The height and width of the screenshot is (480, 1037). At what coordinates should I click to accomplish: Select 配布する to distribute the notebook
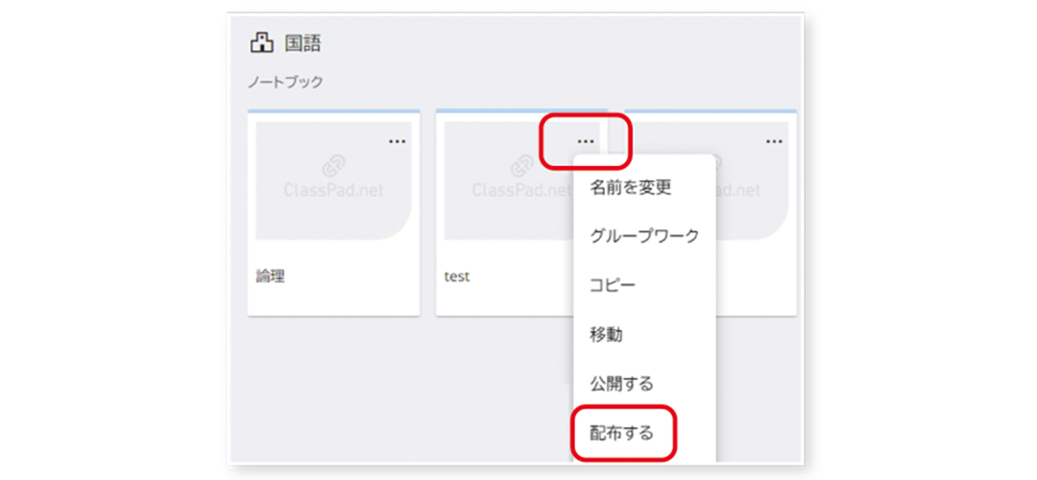click(x=621, y=433)
